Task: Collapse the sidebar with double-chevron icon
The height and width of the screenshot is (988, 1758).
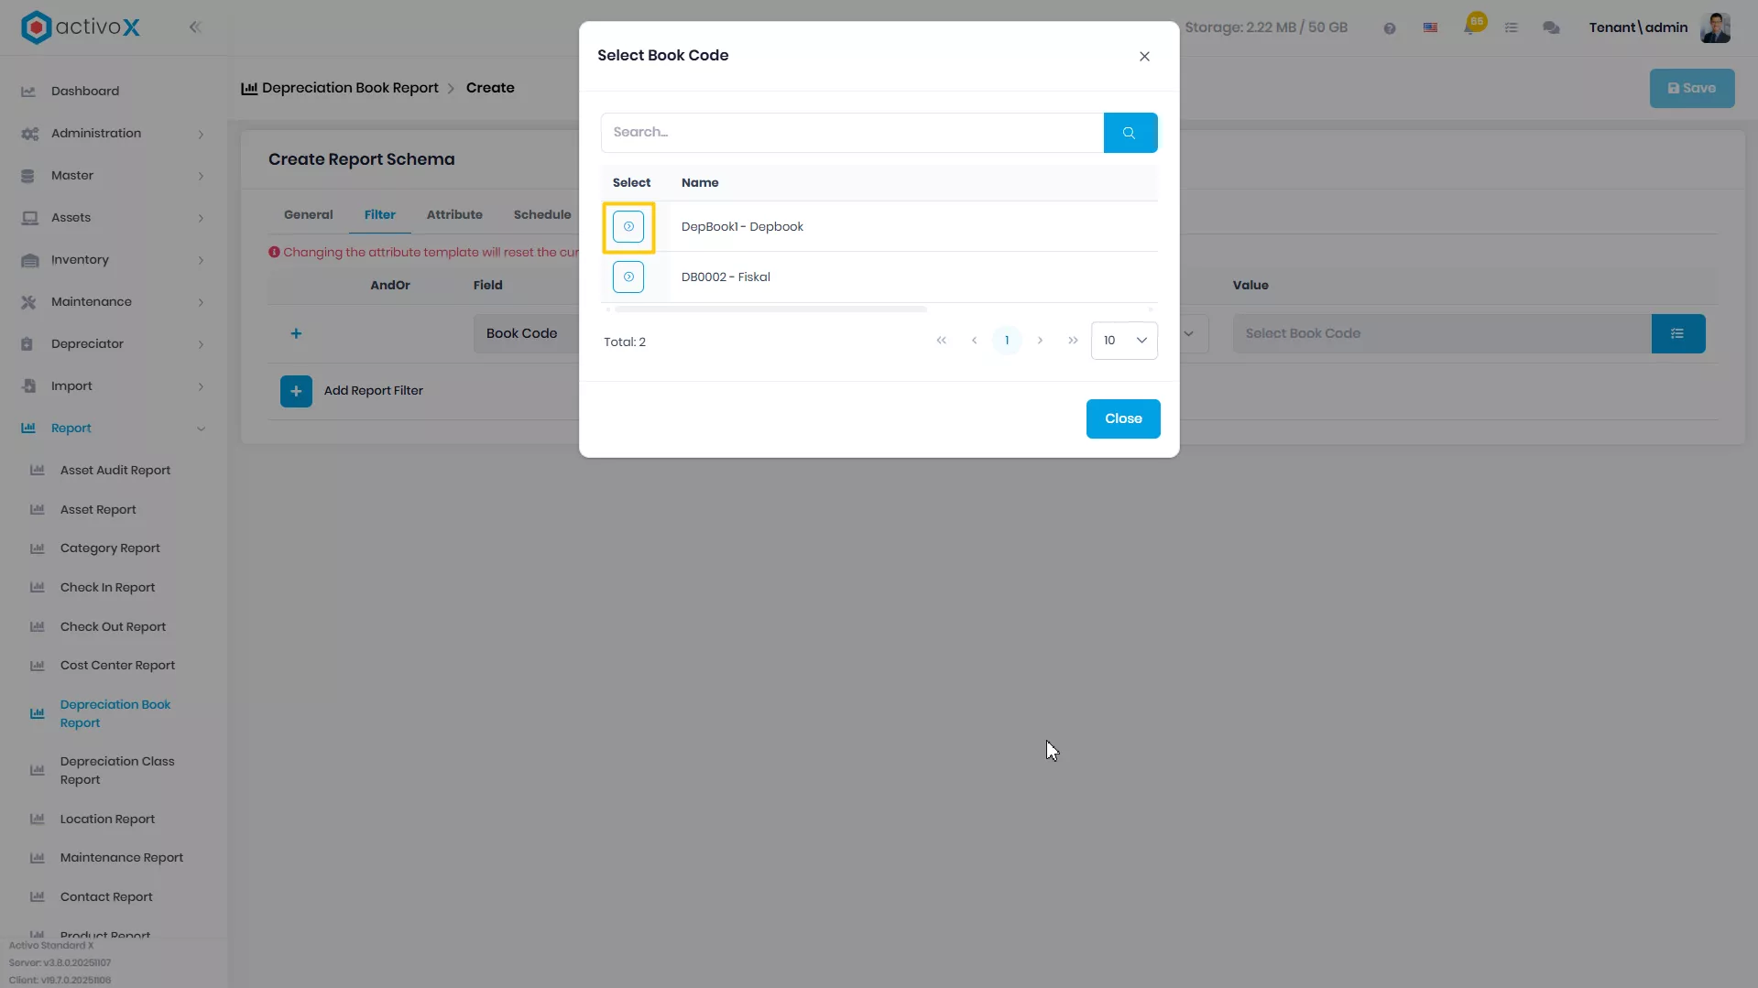Action: coord(195,27)
